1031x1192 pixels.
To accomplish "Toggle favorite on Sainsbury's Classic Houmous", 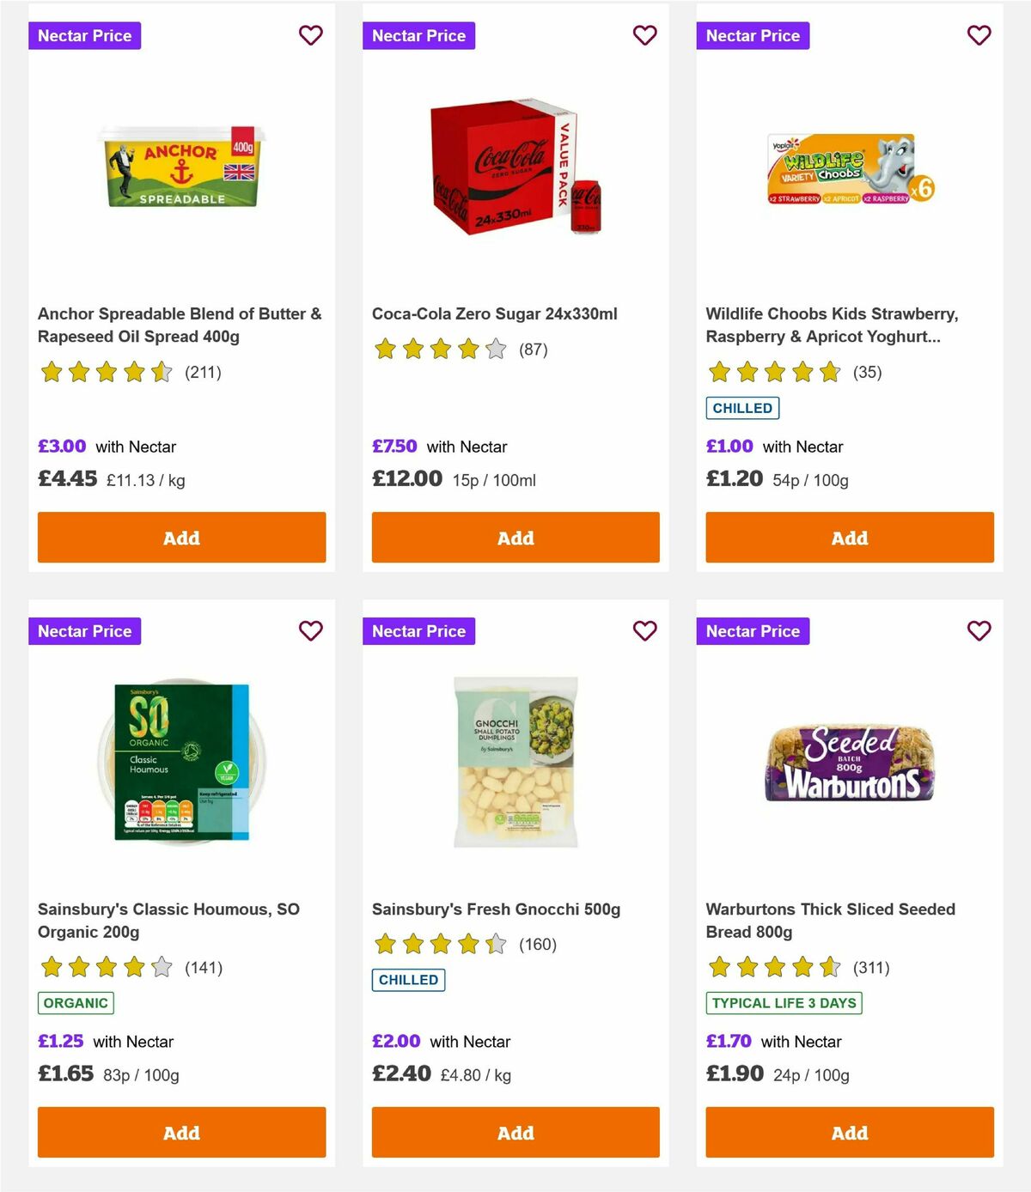I will point(311,630).
